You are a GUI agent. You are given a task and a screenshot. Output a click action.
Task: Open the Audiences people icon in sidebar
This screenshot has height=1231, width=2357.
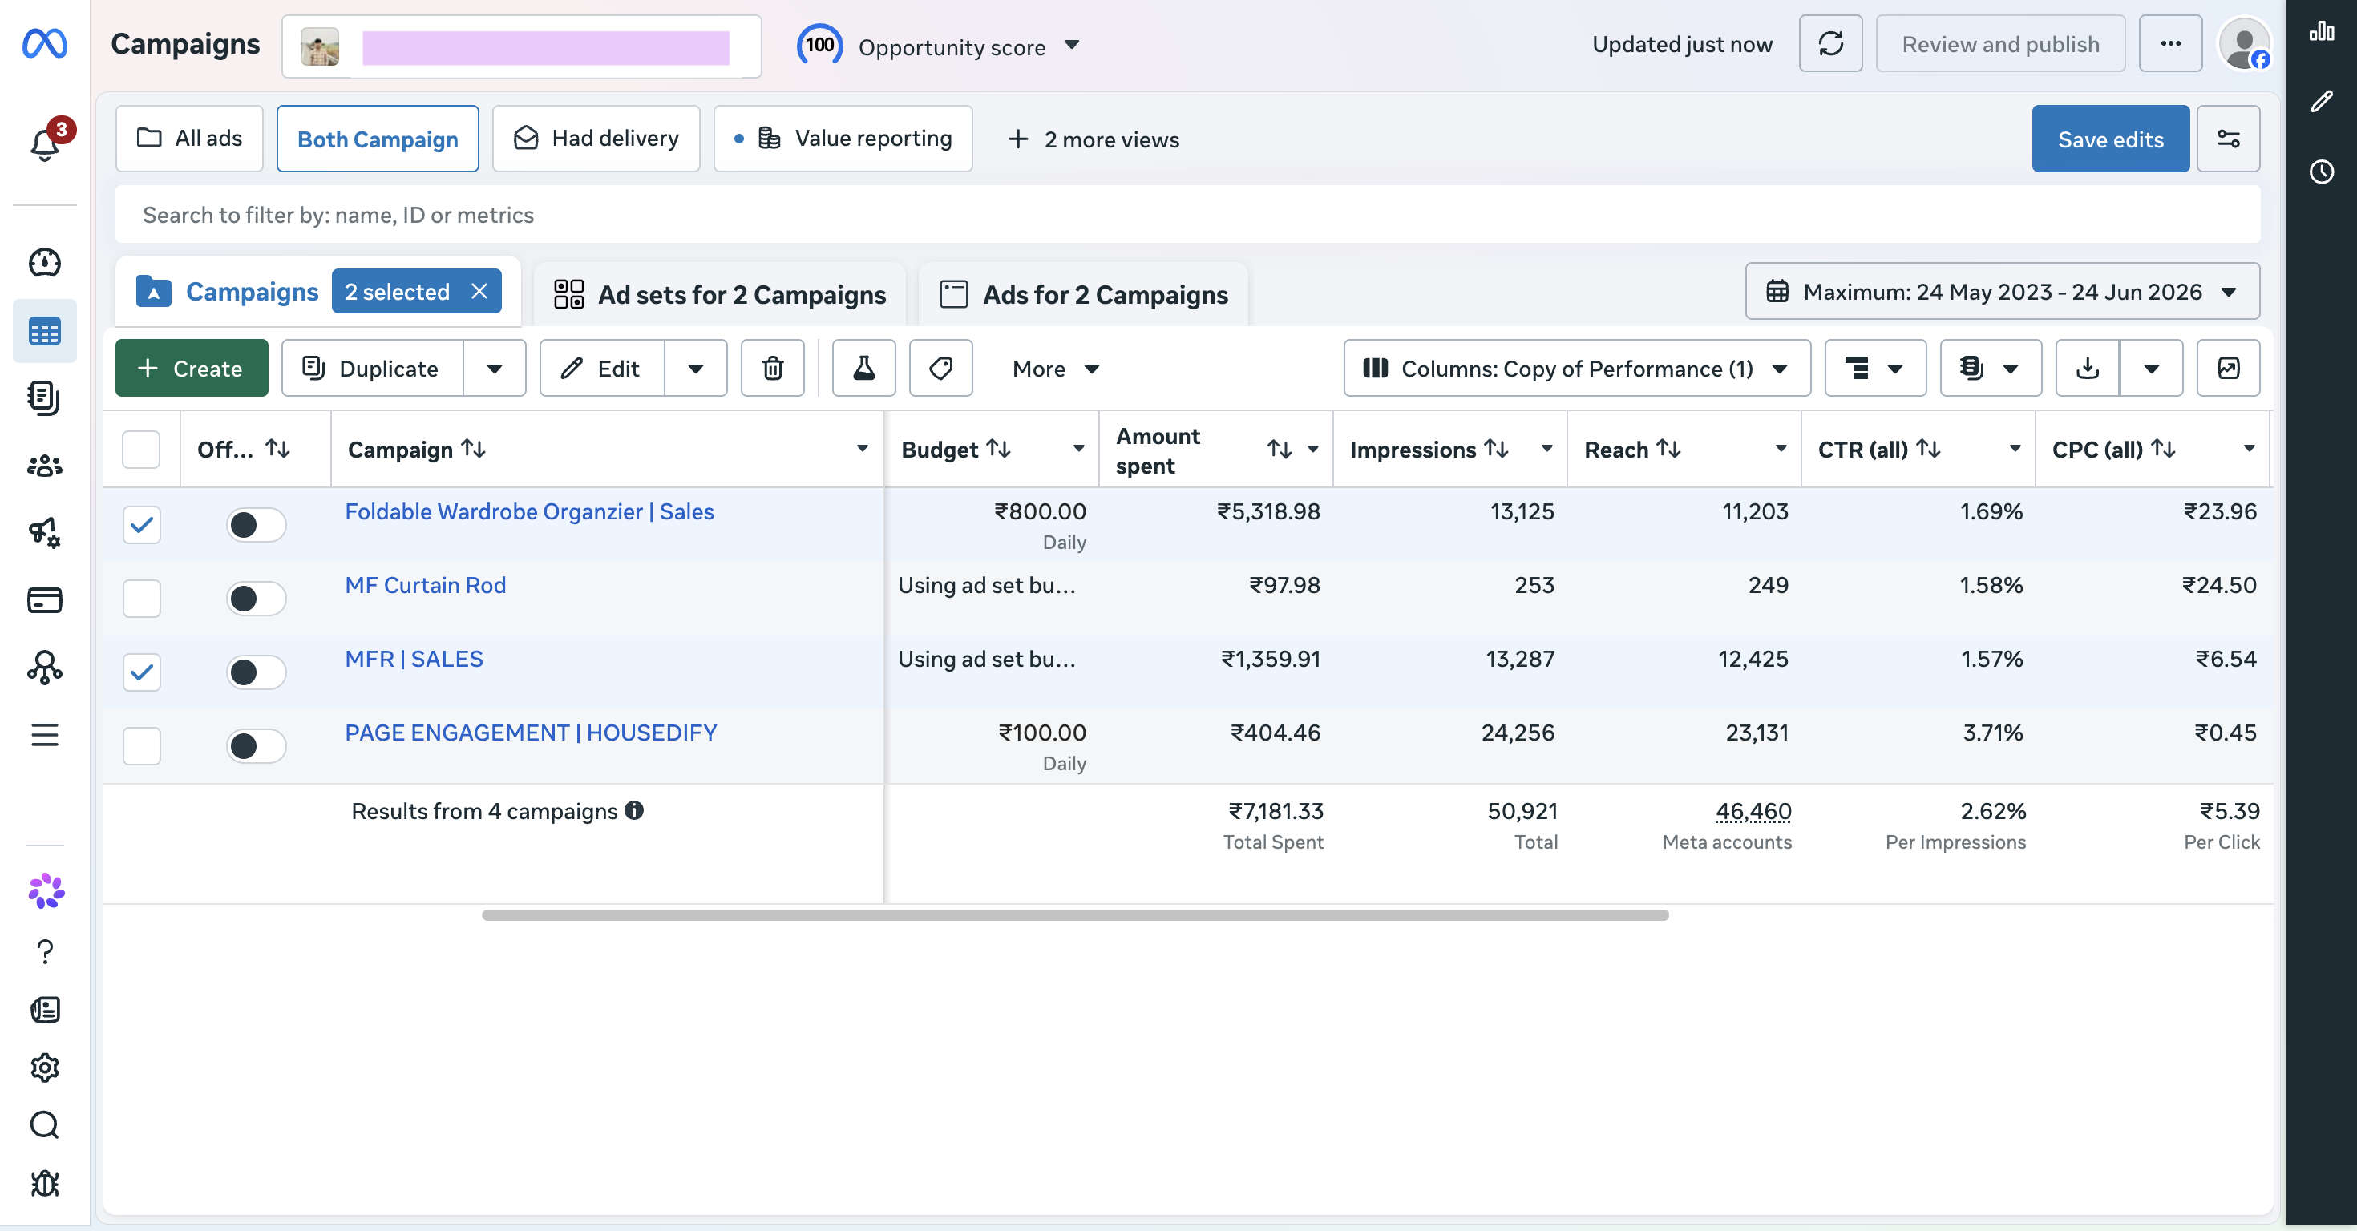tap(44, 466)
